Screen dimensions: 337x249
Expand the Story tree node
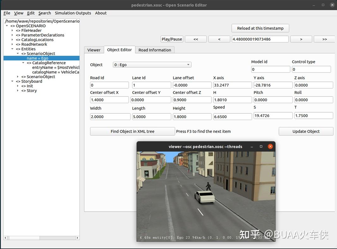click(18, 91)
